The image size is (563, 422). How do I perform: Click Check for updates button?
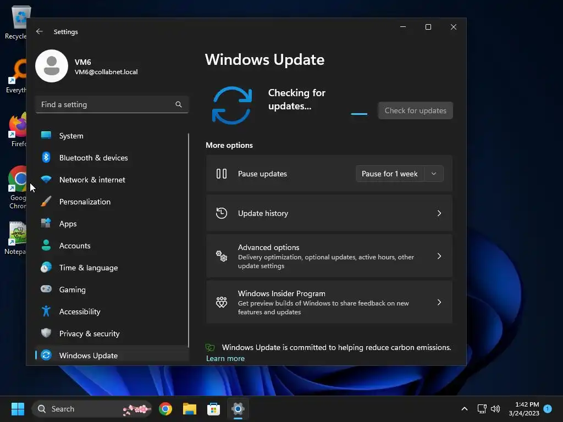click(x=416, y=110)
